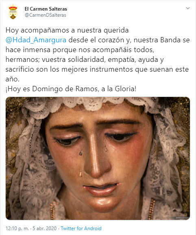Open the El Carmen Salteras profile avatar
Viewport: 196px width, 235px height.
[x=13, y=12]
